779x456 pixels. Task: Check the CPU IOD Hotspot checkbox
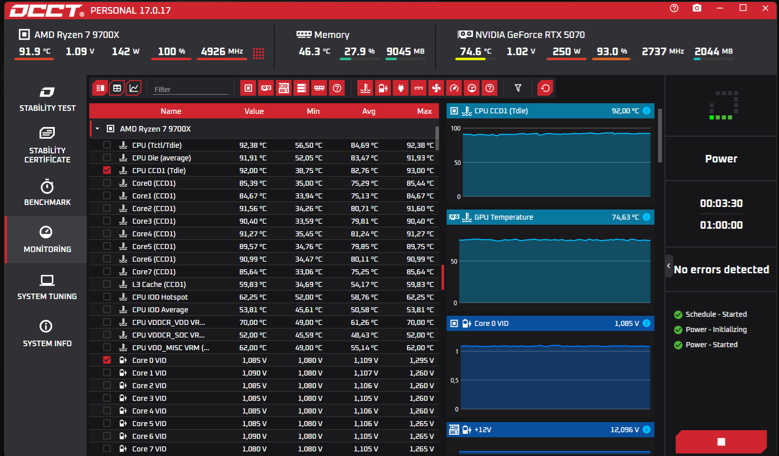(x=107, y=297)
